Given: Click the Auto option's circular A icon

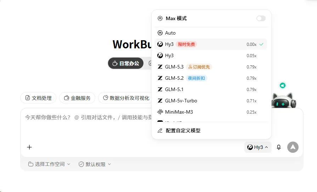Looking at the screenshot, I should point(160,33).
